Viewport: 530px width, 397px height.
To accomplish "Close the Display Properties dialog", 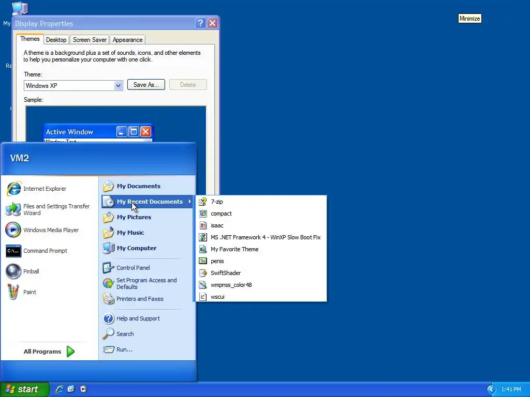I will (212, 23).
